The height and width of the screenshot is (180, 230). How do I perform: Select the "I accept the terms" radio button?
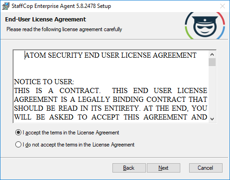[x=18, y=133]
